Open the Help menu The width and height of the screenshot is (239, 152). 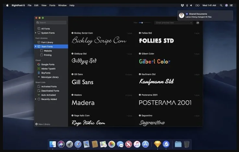tap(72, 5)
